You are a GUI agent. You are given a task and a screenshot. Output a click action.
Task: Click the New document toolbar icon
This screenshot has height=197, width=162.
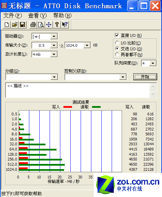click(7, 25)
